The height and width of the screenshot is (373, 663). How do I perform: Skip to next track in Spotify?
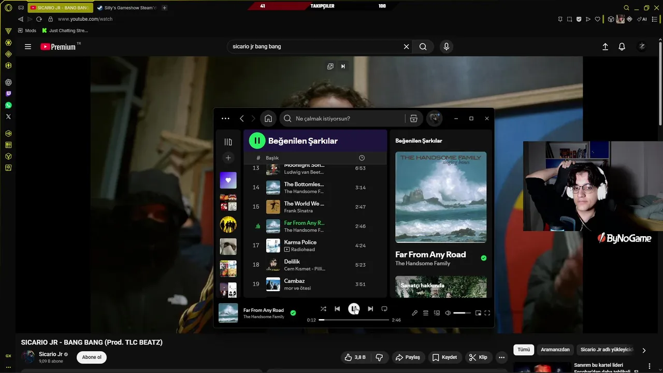[370, 309]
